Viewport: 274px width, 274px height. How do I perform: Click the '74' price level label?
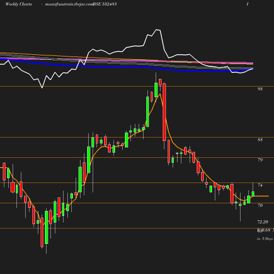pyautogui.click(x=260, y=185)
